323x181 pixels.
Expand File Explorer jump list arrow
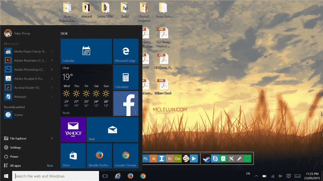52,139
